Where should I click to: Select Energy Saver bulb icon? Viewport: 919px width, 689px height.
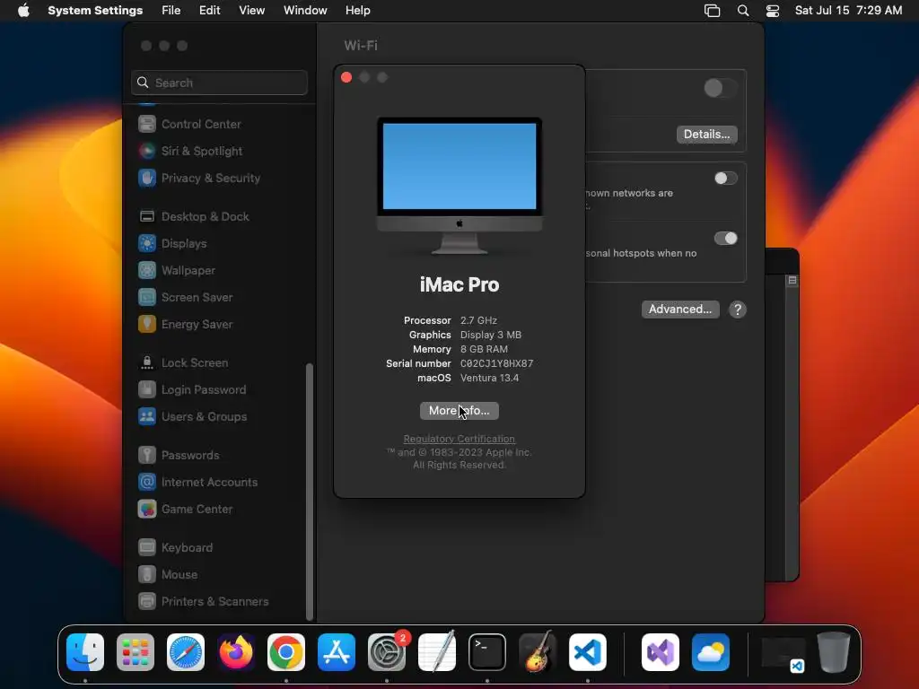pyautogui.click(x=147, y=325)
